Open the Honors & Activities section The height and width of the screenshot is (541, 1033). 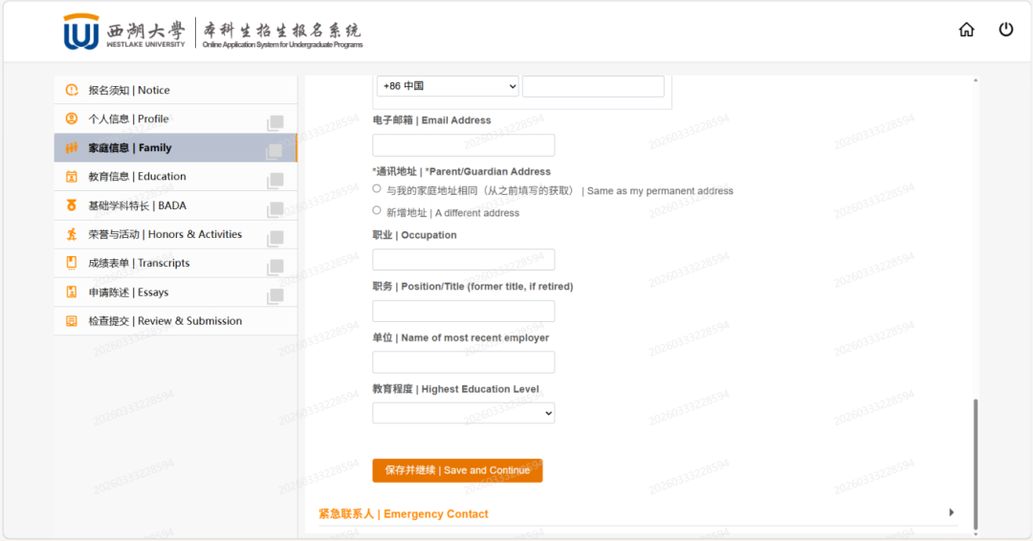176,234
